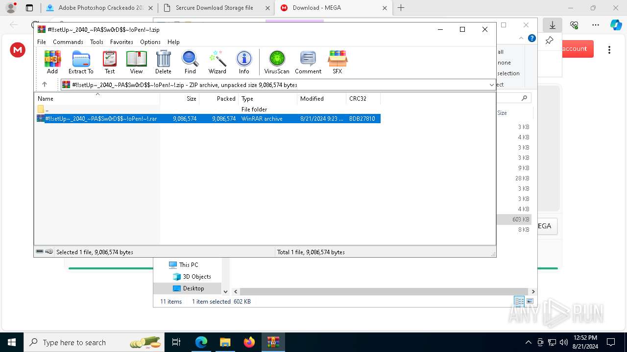Open the Favorites menu

click(121, 42)
